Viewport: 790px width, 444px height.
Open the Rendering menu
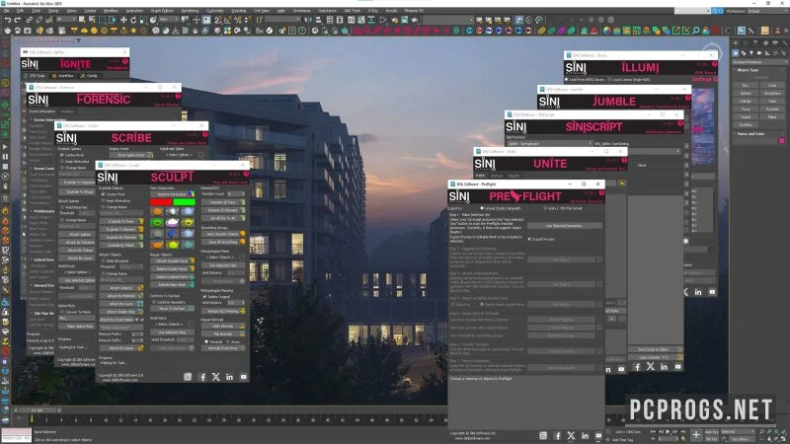[190, 11]
